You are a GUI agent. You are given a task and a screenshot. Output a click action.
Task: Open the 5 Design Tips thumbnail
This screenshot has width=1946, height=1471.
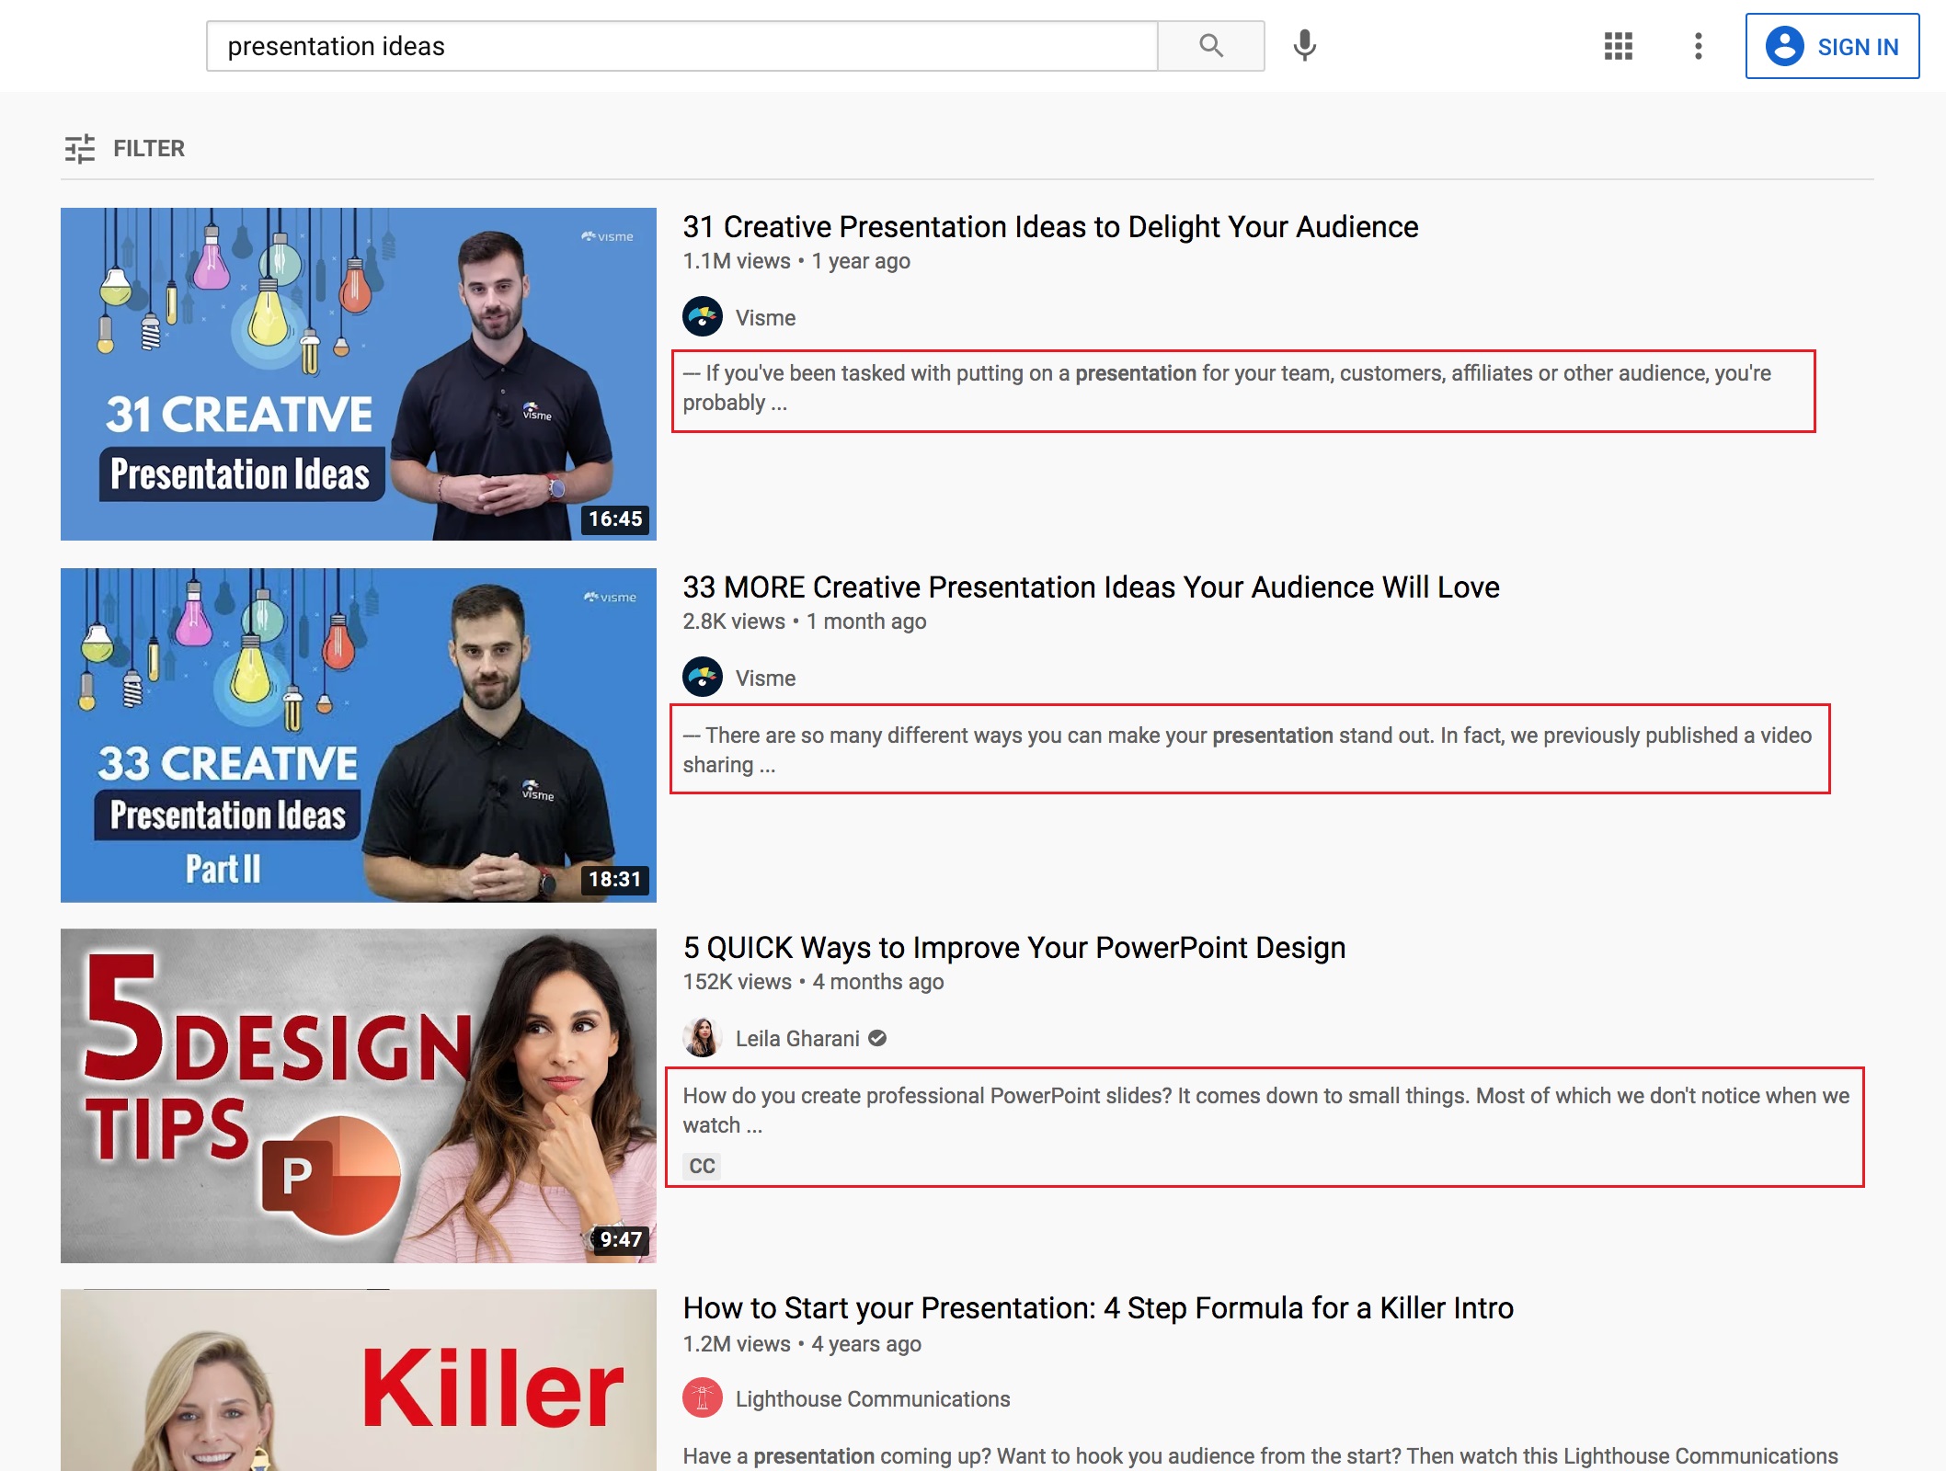(359, 1095)
